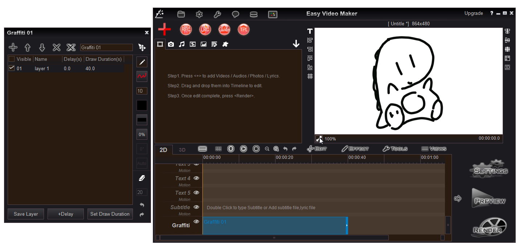Click the down arrow to add to timeline
The image size is (519, 245).
click(x=296, y=44)
